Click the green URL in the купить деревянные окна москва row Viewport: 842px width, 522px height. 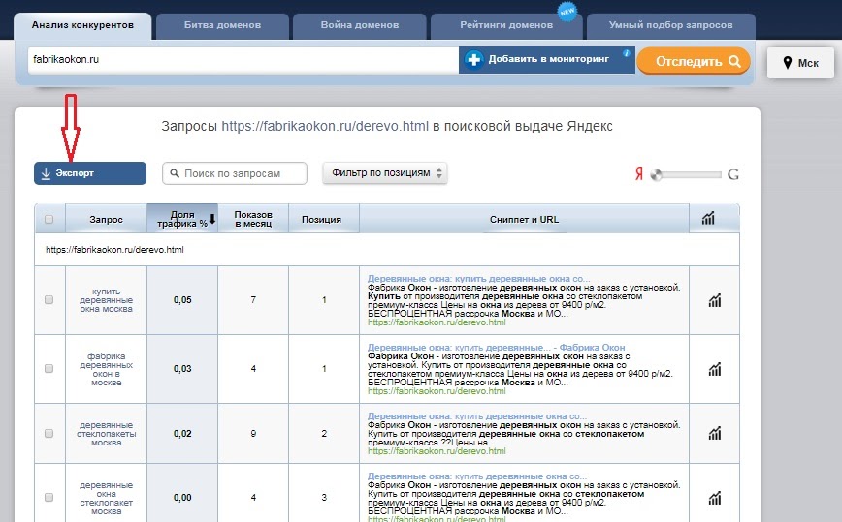437,322
